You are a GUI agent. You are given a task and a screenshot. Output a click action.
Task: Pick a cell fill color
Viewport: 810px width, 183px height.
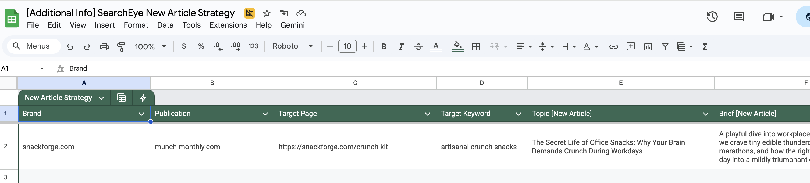(x=458, y=46)
